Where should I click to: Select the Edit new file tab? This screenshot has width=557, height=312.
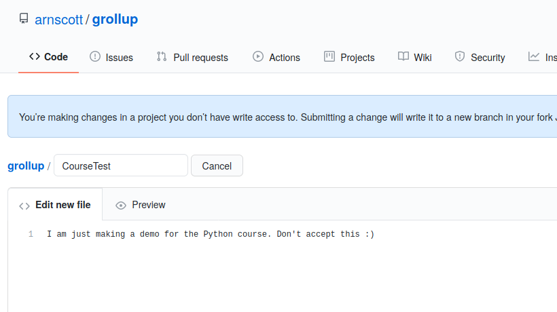(55, 205)
